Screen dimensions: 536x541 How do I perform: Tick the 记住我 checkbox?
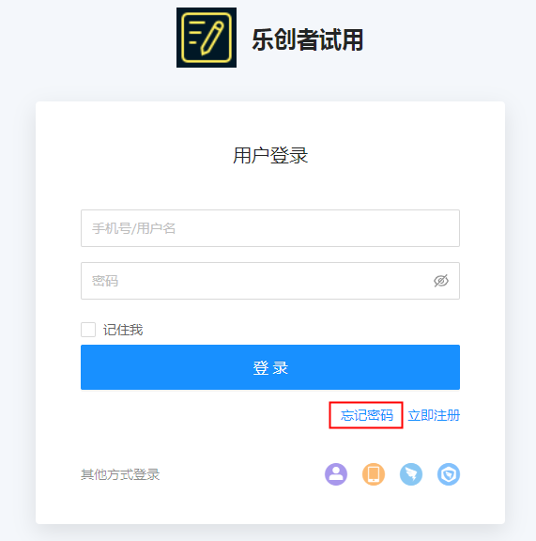coord(88,330)
